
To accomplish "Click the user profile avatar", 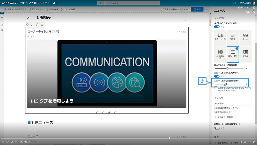I will coord(254,3).
